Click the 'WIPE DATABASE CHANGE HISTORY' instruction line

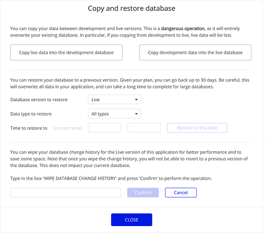click(111, 178)
